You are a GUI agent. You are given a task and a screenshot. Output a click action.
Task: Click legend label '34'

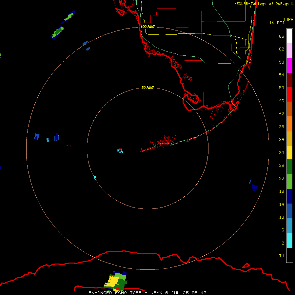click(x=282, y=140)
